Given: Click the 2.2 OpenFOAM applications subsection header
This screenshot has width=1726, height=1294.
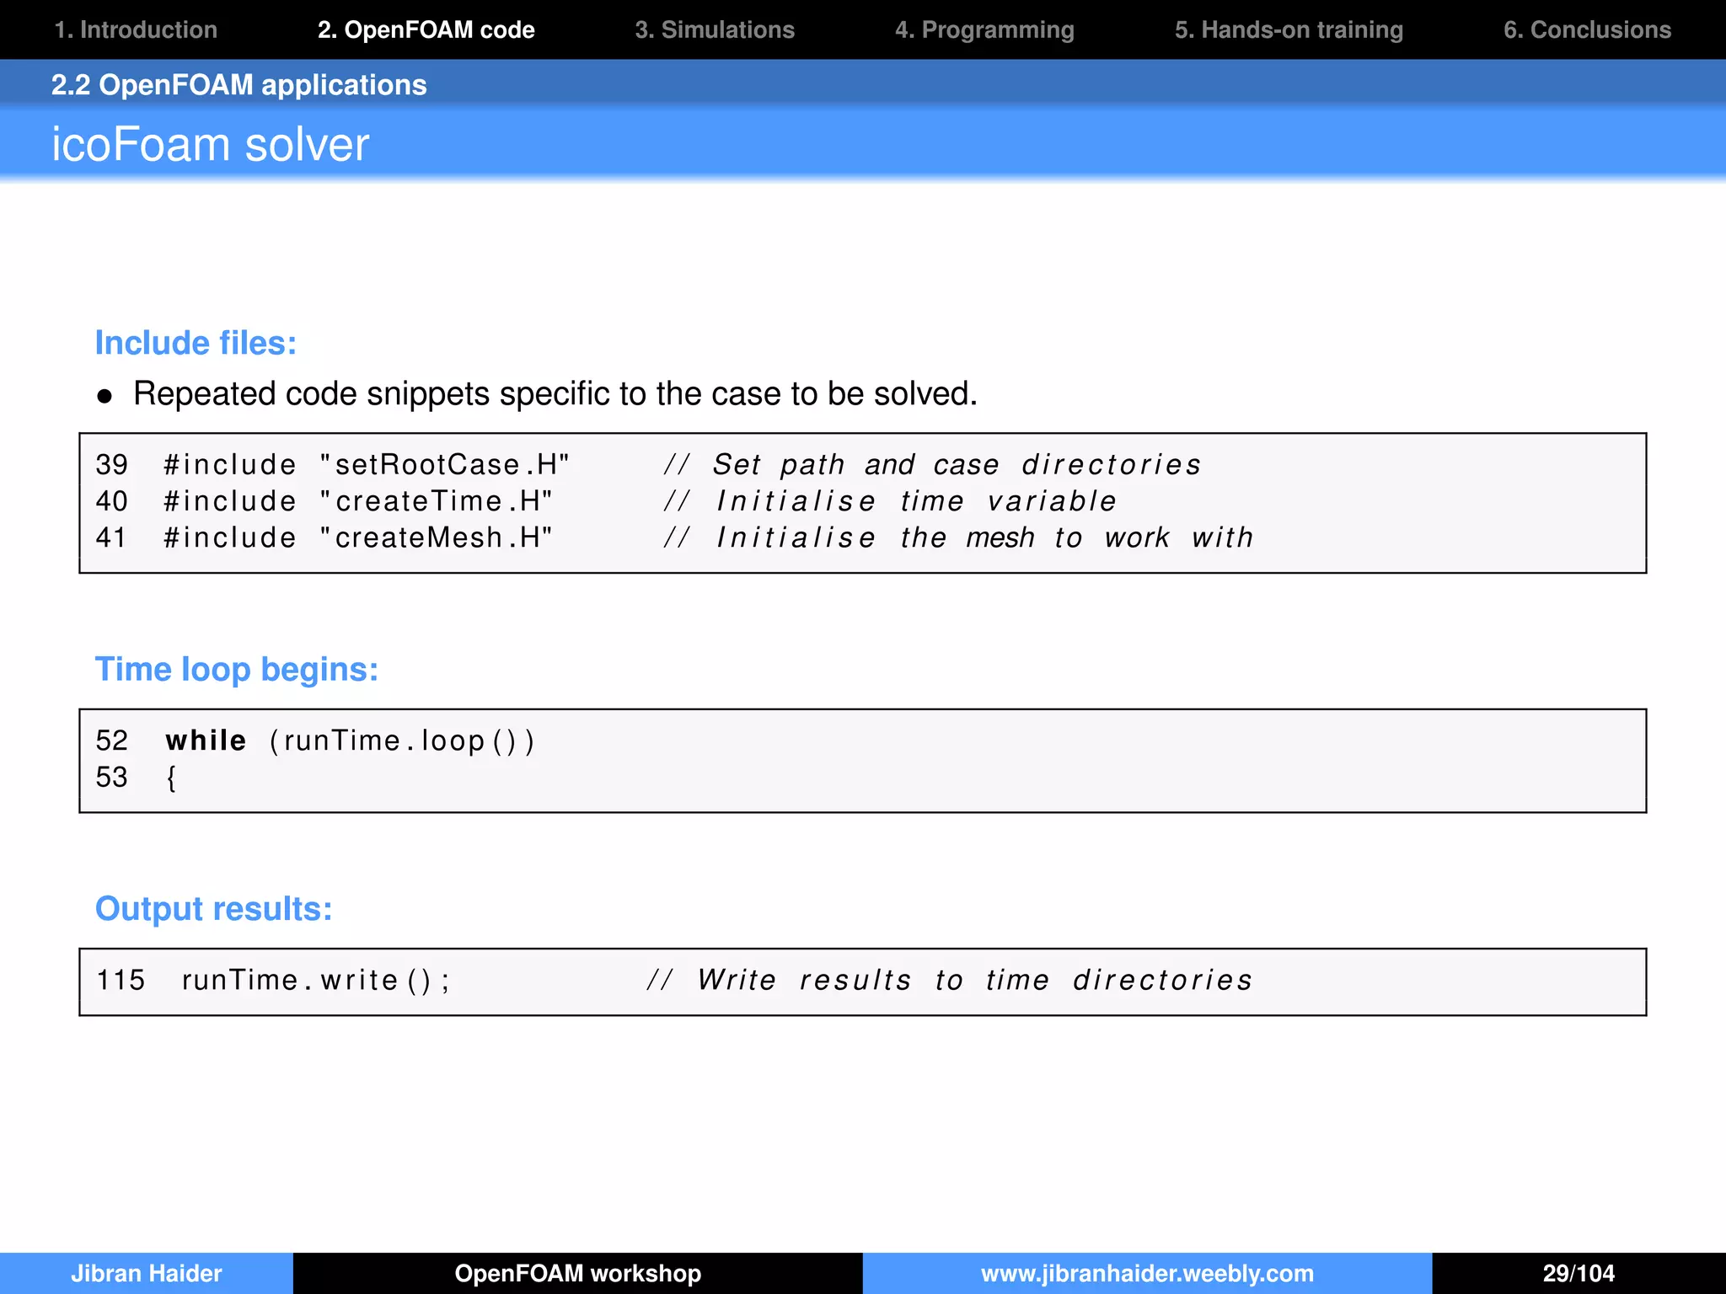Looking at the screenshot, I should 239,84.
